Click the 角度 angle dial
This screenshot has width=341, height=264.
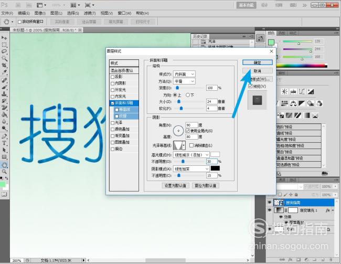pos(178,131)
